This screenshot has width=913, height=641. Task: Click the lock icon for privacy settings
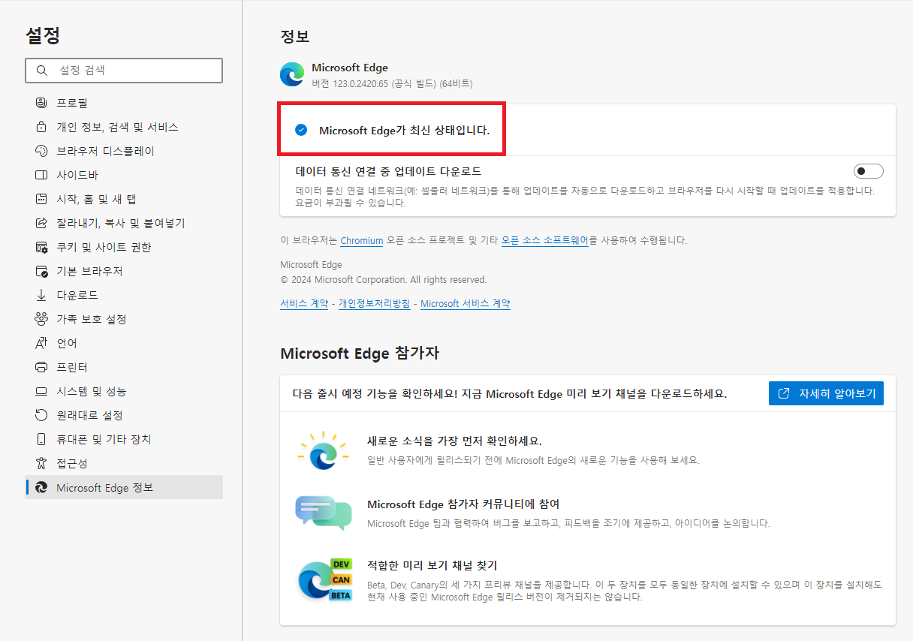point(41,127)
